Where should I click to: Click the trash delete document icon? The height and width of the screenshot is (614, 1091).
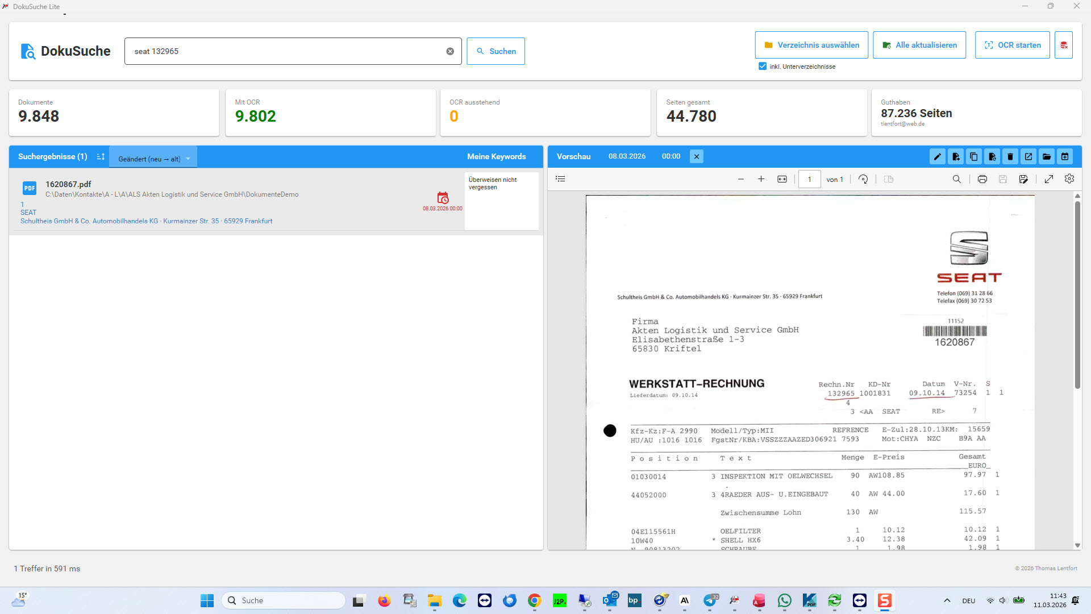[x=1010, y=156]
